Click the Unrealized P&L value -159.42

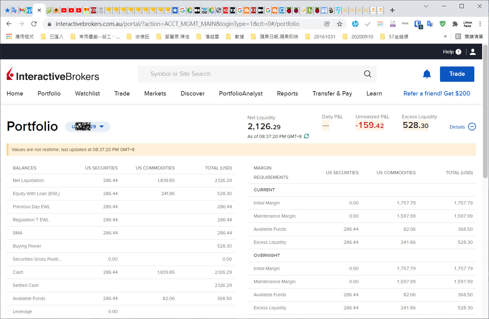pyautogui.click(x=369, y=125)
